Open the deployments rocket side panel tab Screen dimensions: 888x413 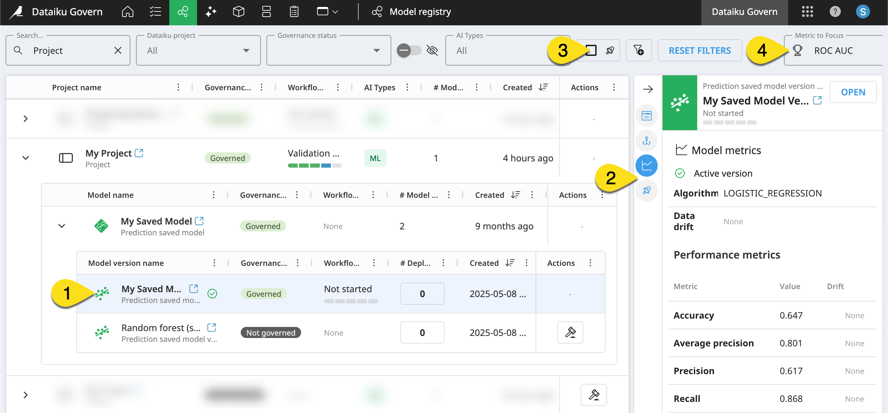(x=647, y=190)
